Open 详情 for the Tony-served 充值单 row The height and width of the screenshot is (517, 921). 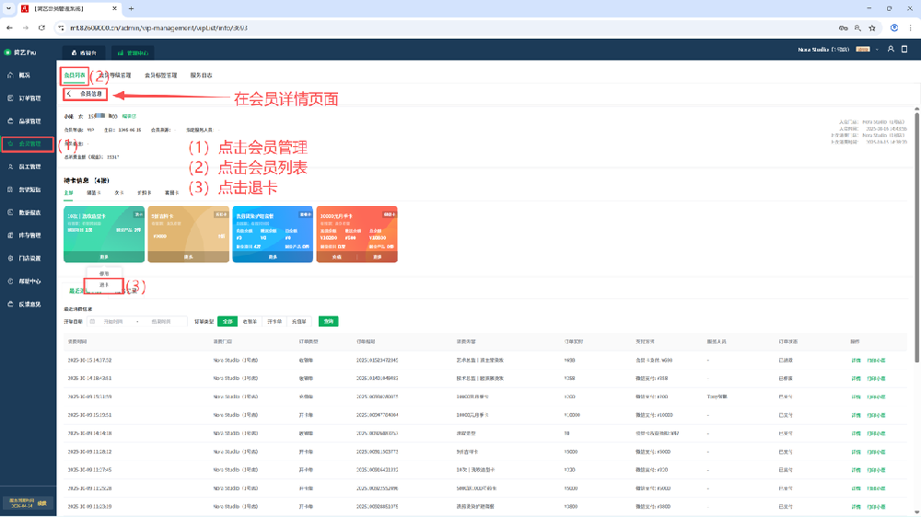click(x=856, y=397)
